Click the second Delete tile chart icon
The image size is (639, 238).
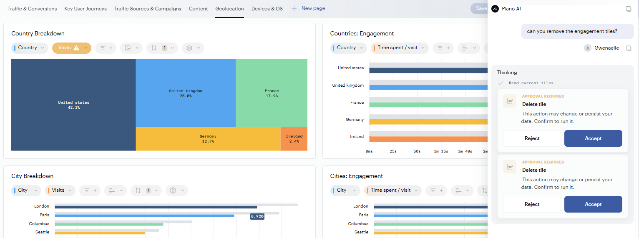click(x=510, y=167)
